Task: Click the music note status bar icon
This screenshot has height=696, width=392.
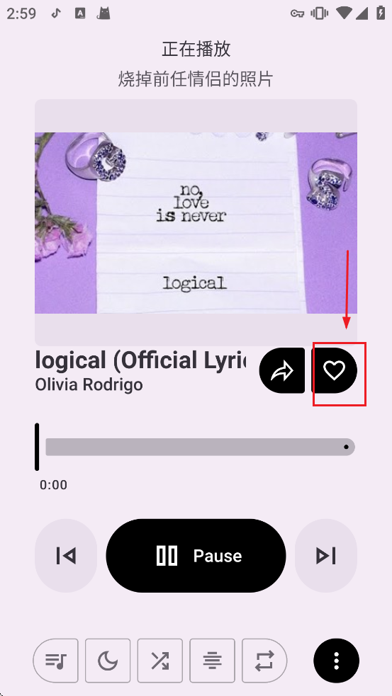Action: point(56,13)
